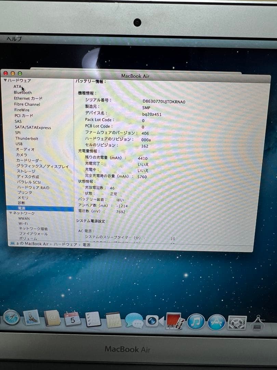Select Fibre Channel in the hardware list
Screen dimensions: 277x370
click(27, 104)
